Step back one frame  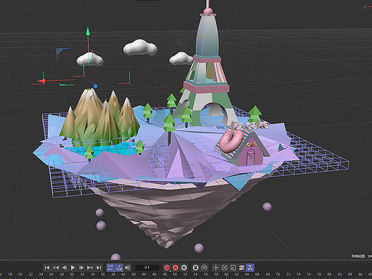[64, 268]
